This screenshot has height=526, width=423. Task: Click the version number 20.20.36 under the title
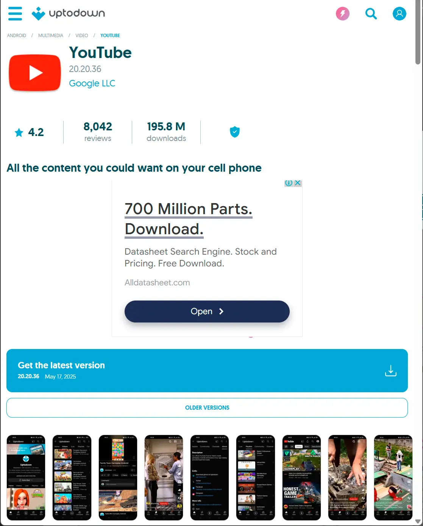[85, 69]
